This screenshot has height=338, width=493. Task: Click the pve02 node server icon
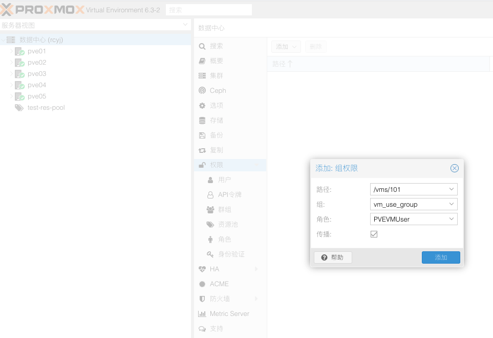click(x=19, y=63)
